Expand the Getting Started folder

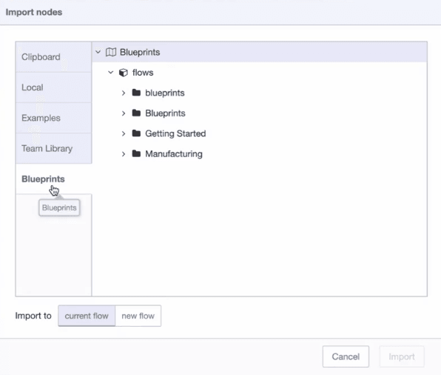point(124,133)
